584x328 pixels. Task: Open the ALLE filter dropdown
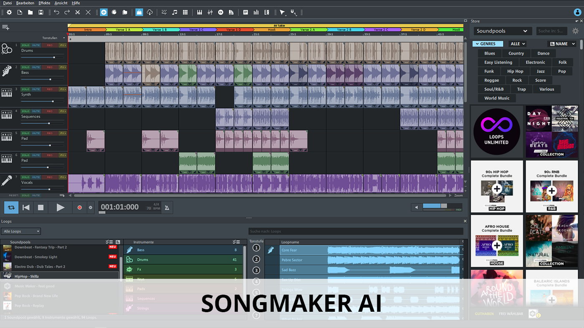point(518,44)
